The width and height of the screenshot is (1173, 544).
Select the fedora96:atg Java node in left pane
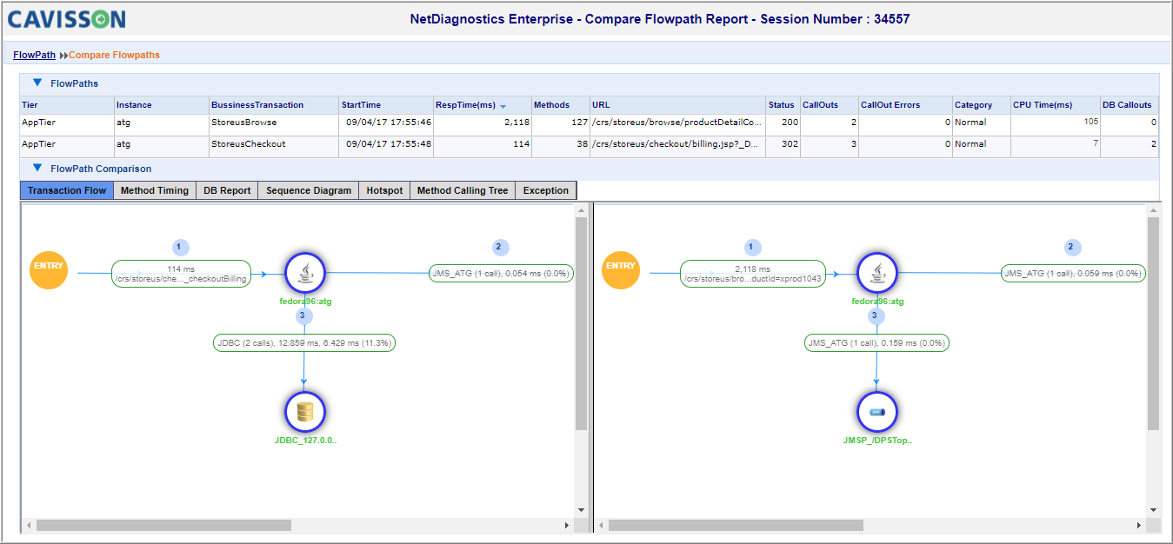point(304,273)
